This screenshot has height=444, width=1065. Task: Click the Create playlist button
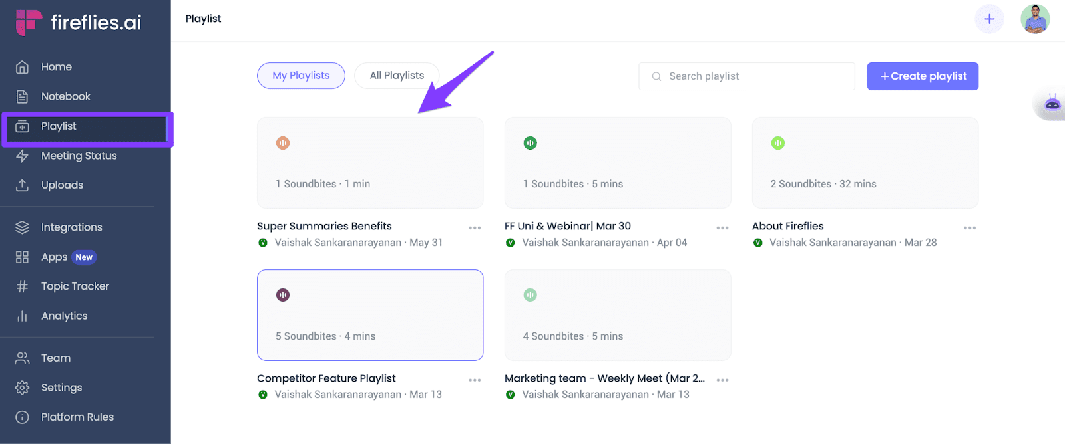click(x=923, y=76)
